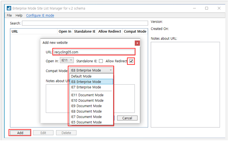Image resolution: width=229 pixels, height=141 pixels.
Task: Click the Cancel button in the dialog
Action: [x=127, y=118]
